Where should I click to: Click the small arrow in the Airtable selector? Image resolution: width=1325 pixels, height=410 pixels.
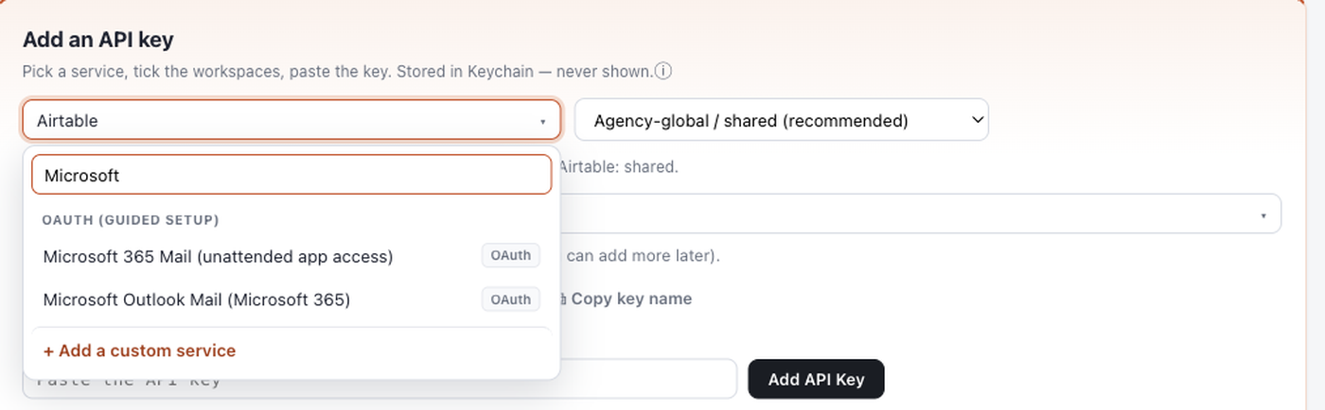(x=542, y=122)
